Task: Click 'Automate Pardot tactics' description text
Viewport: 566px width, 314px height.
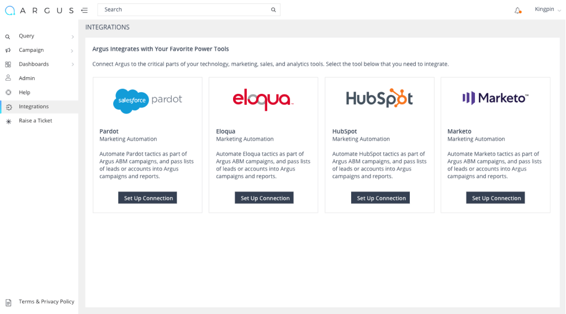Action: [146, 165]
